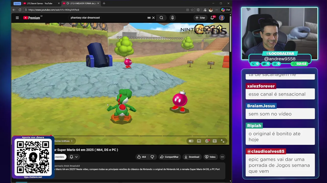Image resolution: width=327 pixels, height=183 pixels.
Task: Open the on-screen keyboard icon in search box
Action: tap(149, 18)
